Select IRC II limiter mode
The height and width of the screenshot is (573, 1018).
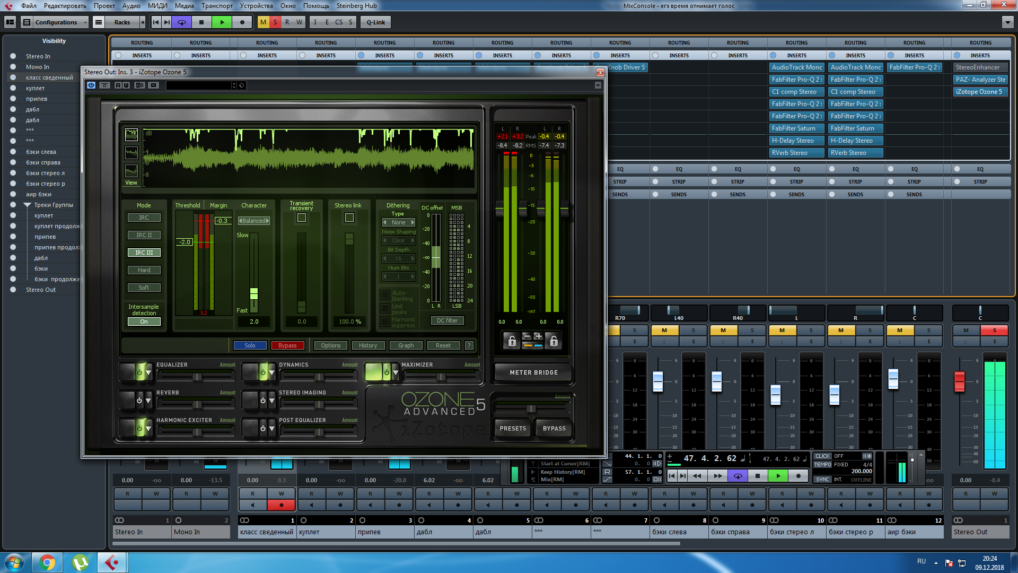coord(144,235)
